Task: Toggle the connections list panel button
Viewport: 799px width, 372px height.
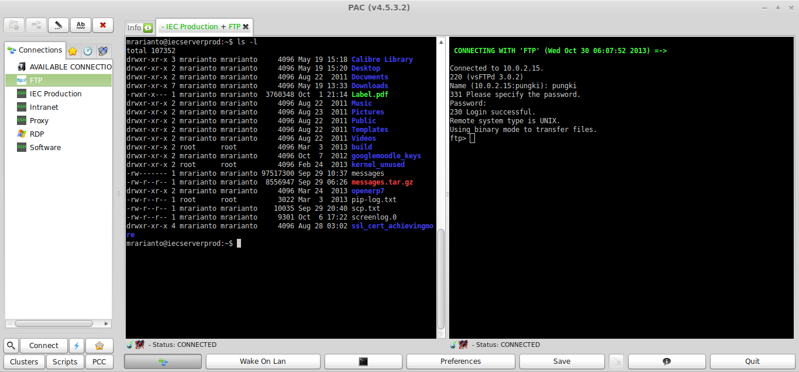Action: (x=163, y=361)
